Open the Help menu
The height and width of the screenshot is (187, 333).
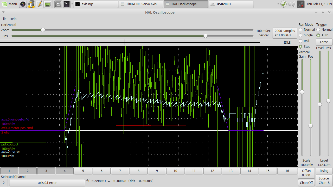coord(13,19)
